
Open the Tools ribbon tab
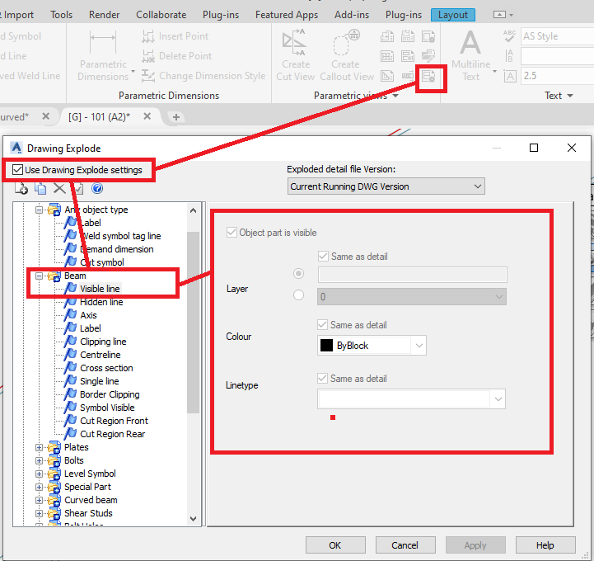61,15
